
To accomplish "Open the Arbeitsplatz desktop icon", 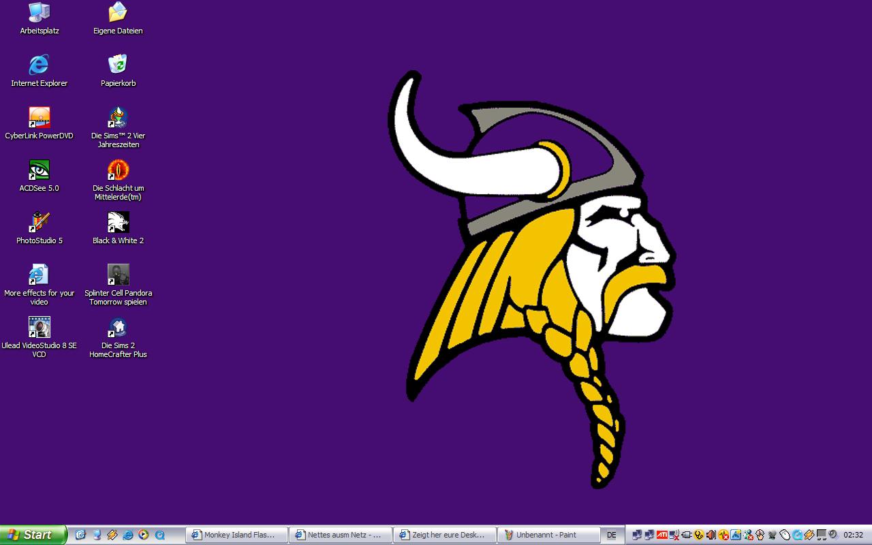I will point(39,18).
